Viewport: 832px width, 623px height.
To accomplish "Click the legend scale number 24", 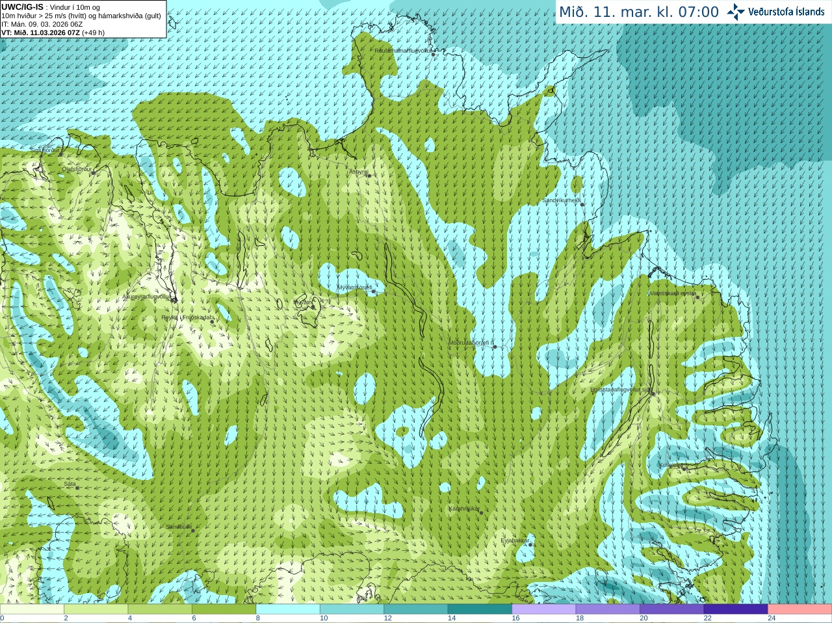I will pos(772,618).
